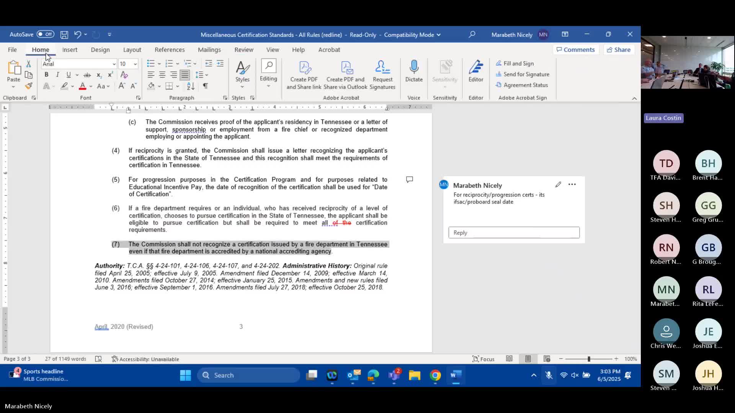Image resolution: width=735 pixels, height=413 pixels.
Task: Switch to the Acrobat tab
Action: (329, 50)
